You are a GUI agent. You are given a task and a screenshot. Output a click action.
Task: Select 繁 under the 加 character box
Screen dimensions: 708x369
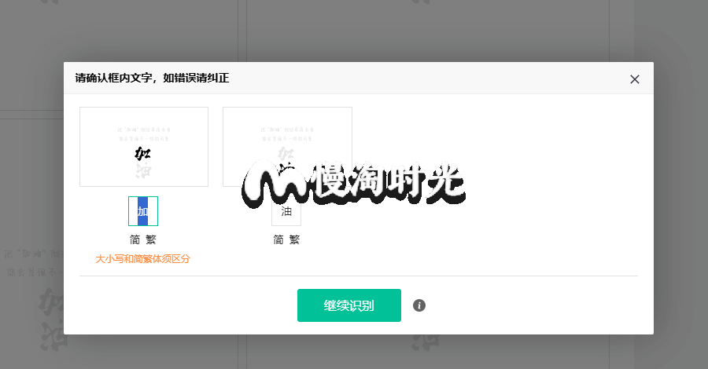coord(151,239)
